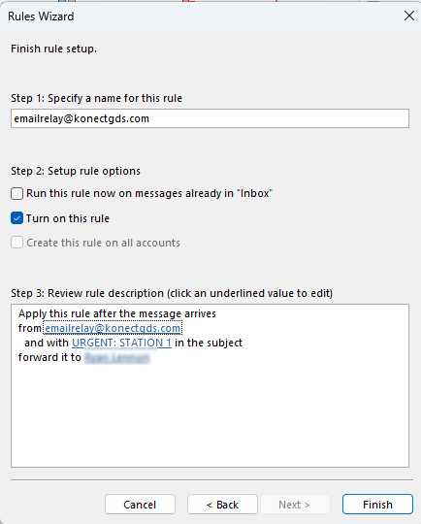Click the rule name text field
The width and height of the screenshot is (421, 524).
click(210, 118)
